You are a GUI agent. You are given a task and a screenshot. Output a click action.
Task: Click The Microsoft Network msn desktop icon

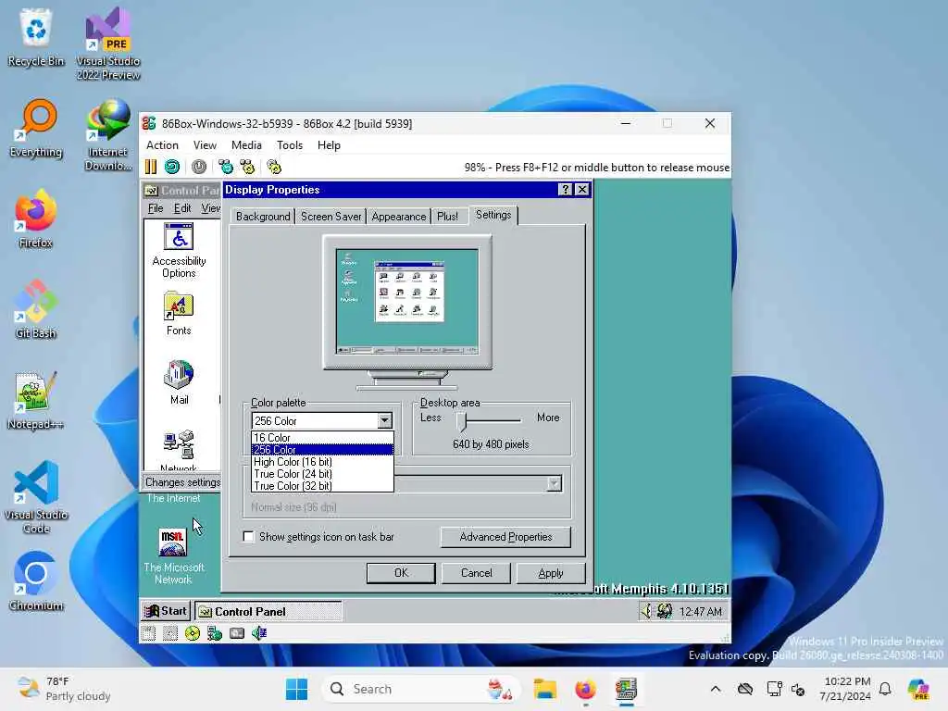click(173, 556)
